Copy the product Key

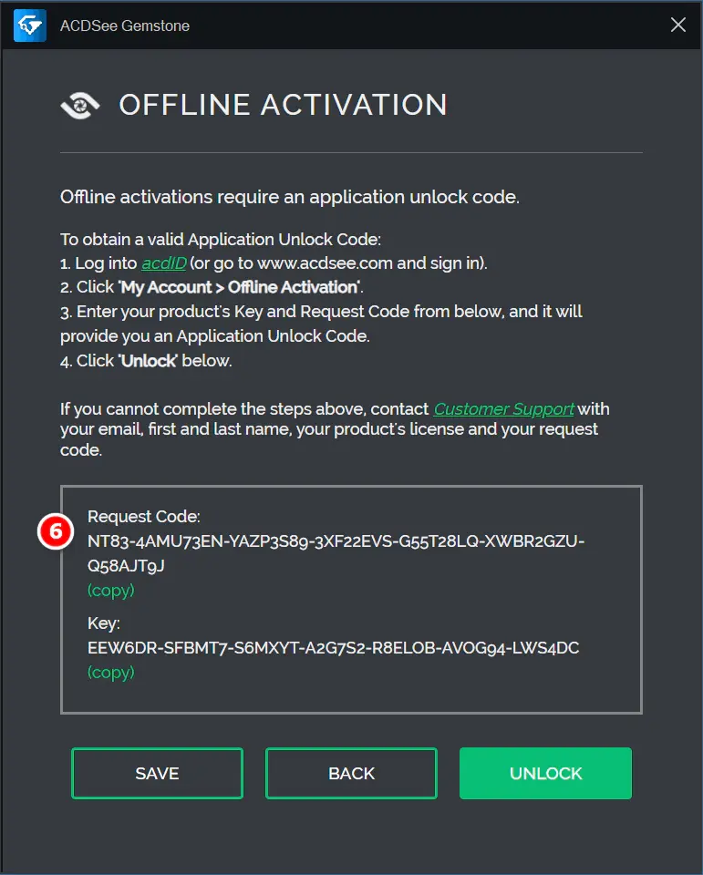[x=110, y=672]
